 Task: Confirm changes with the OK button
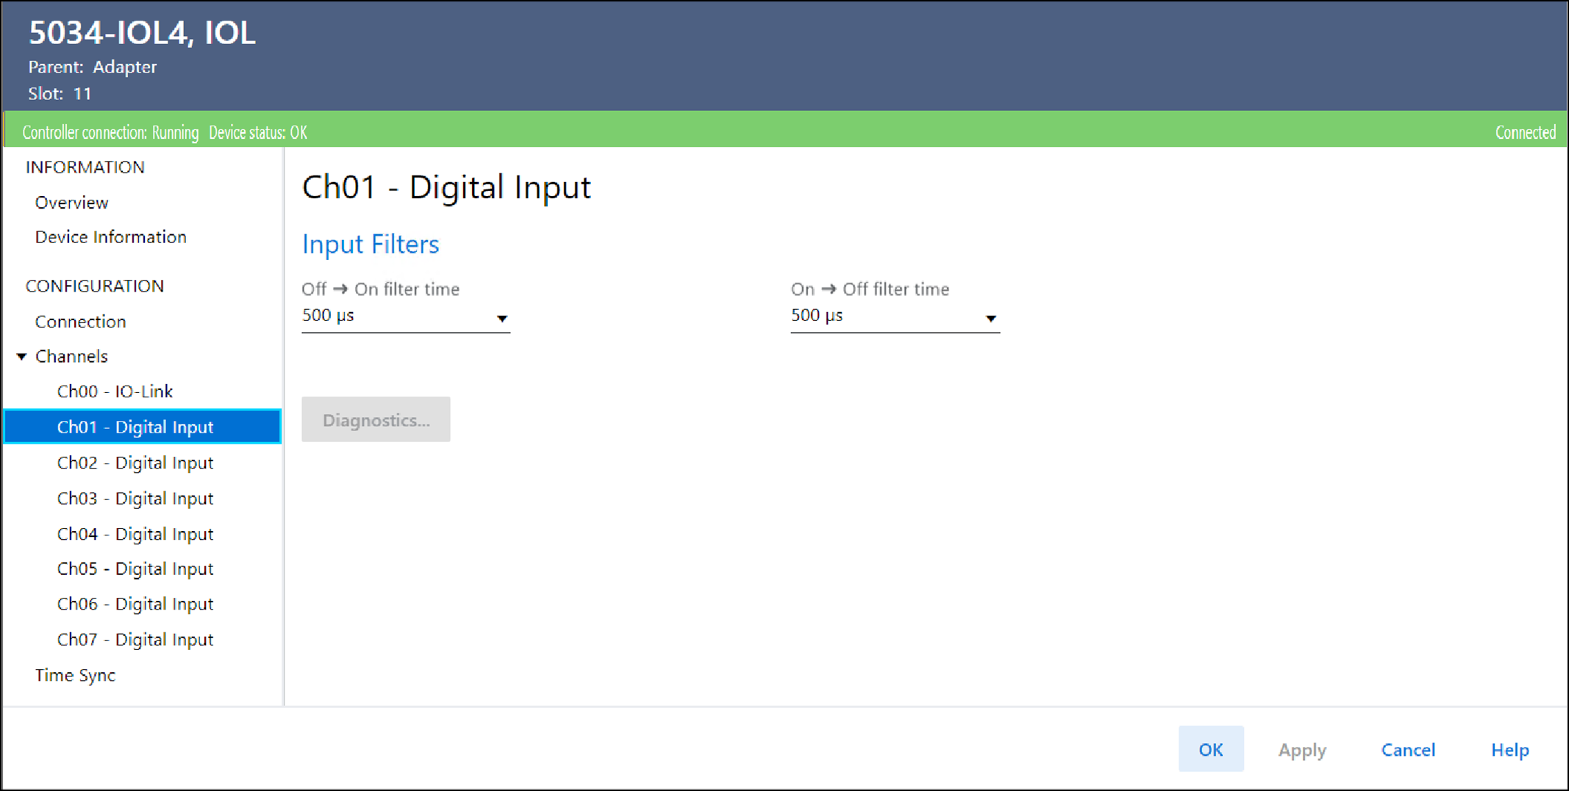pyautogui.click(x=1210, y=749)
